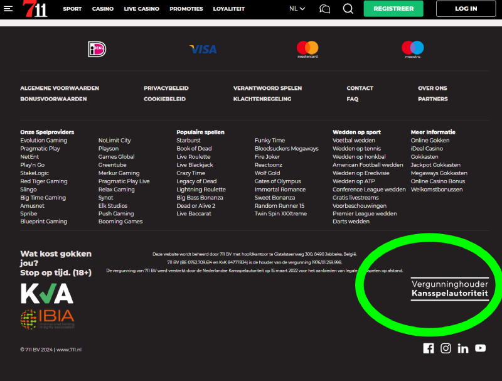
Task: Click the search magnifier icon
Action: [348, 9]
